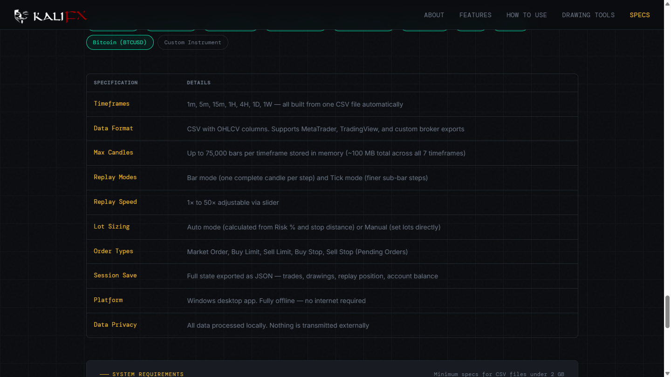Click the Session Save row label
Viewport: 671px width, 377px height.
(x=115, y=276)
